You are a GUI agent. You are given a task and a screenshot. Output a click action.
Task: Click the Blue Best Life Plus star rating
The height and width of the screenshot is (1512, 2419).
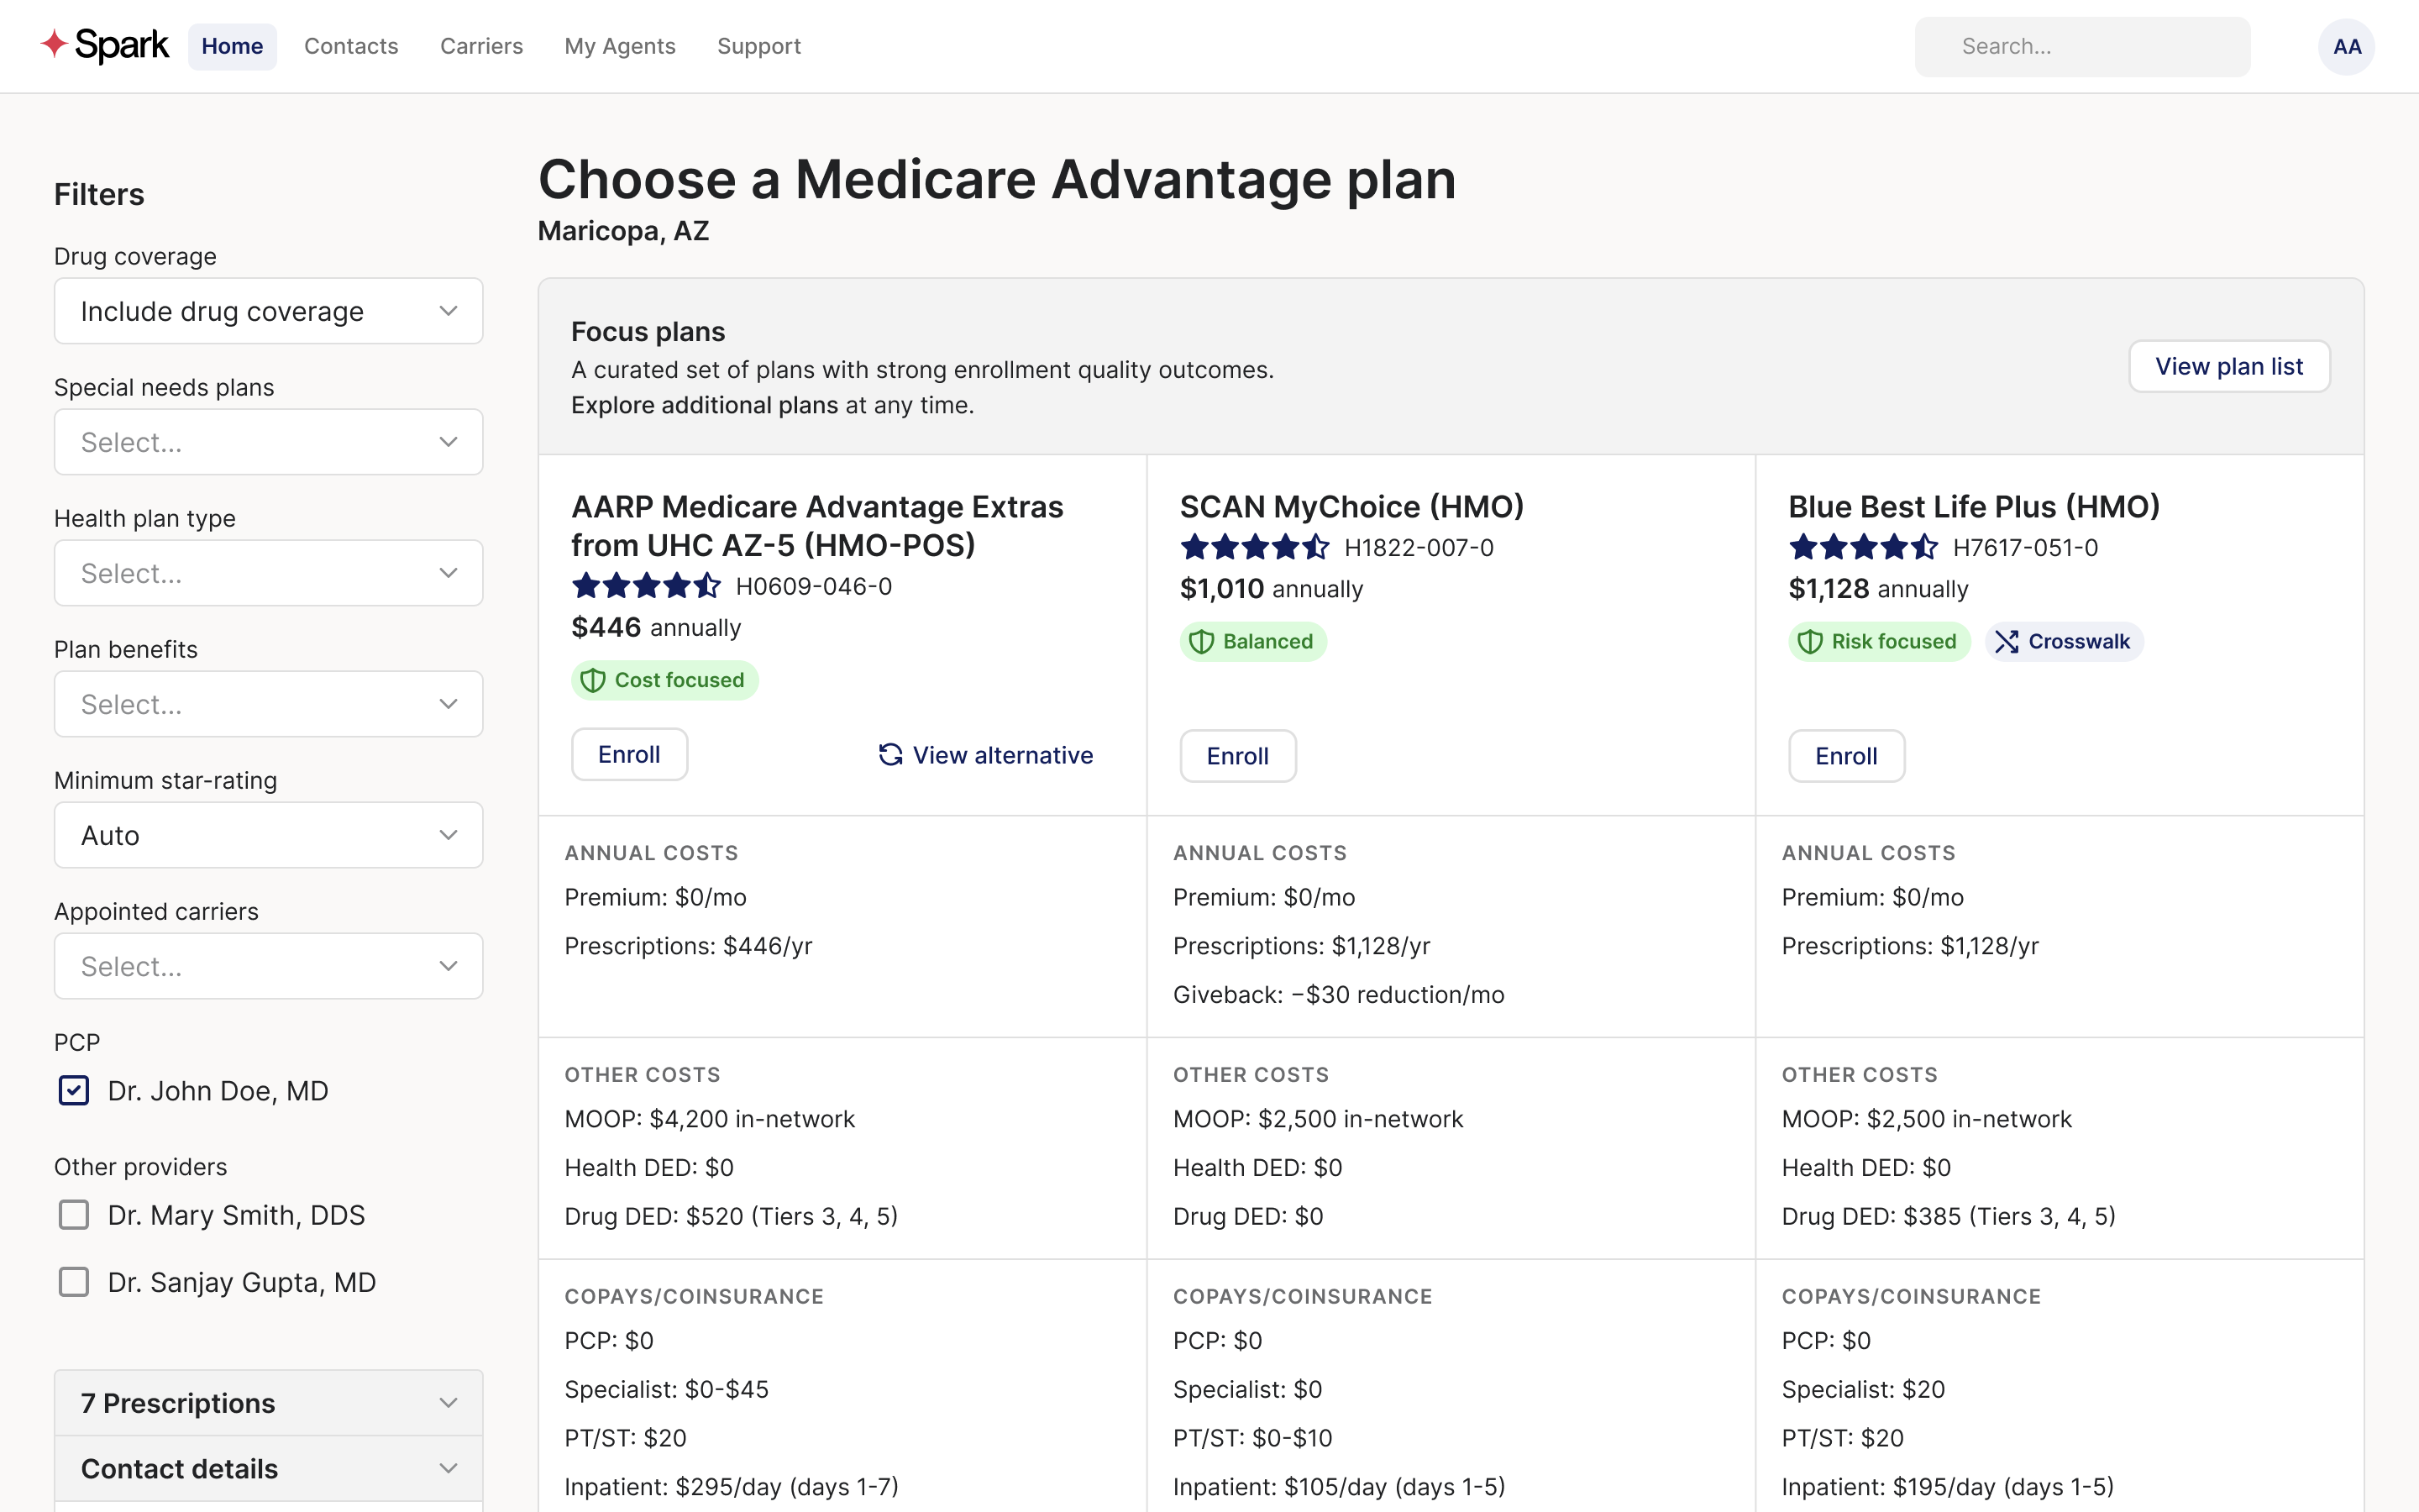(1863, 548)
